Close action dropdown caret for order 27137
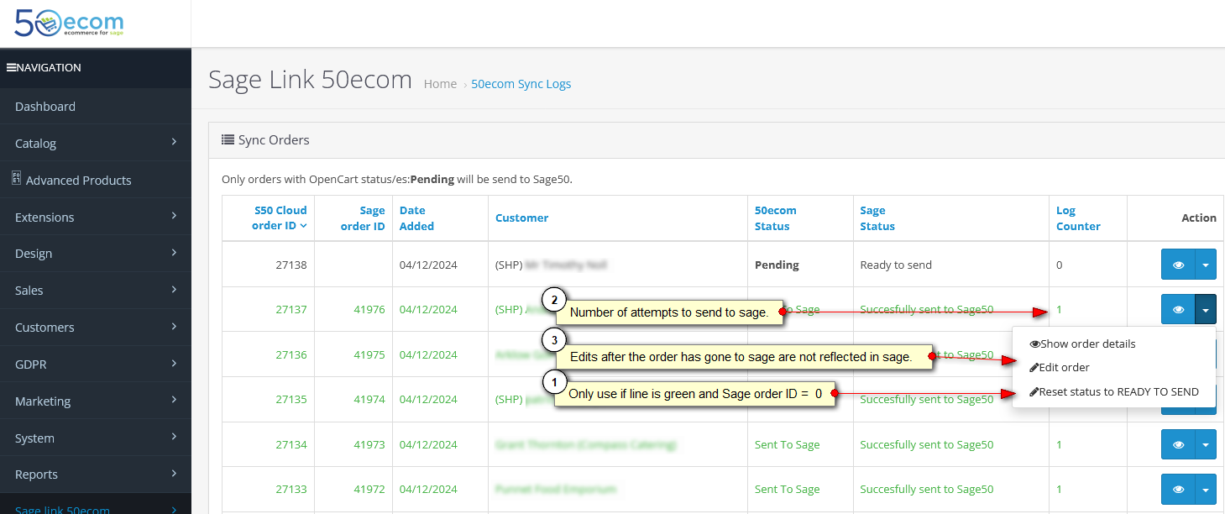1225x514 pixels. [x=1206, y=309]
